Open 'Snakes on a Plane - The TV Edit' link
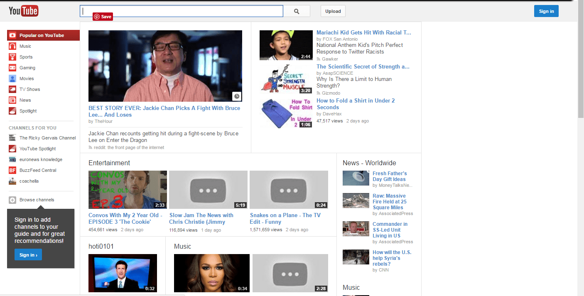Screen dimensions: 584x296 click(x=285, y=218)
